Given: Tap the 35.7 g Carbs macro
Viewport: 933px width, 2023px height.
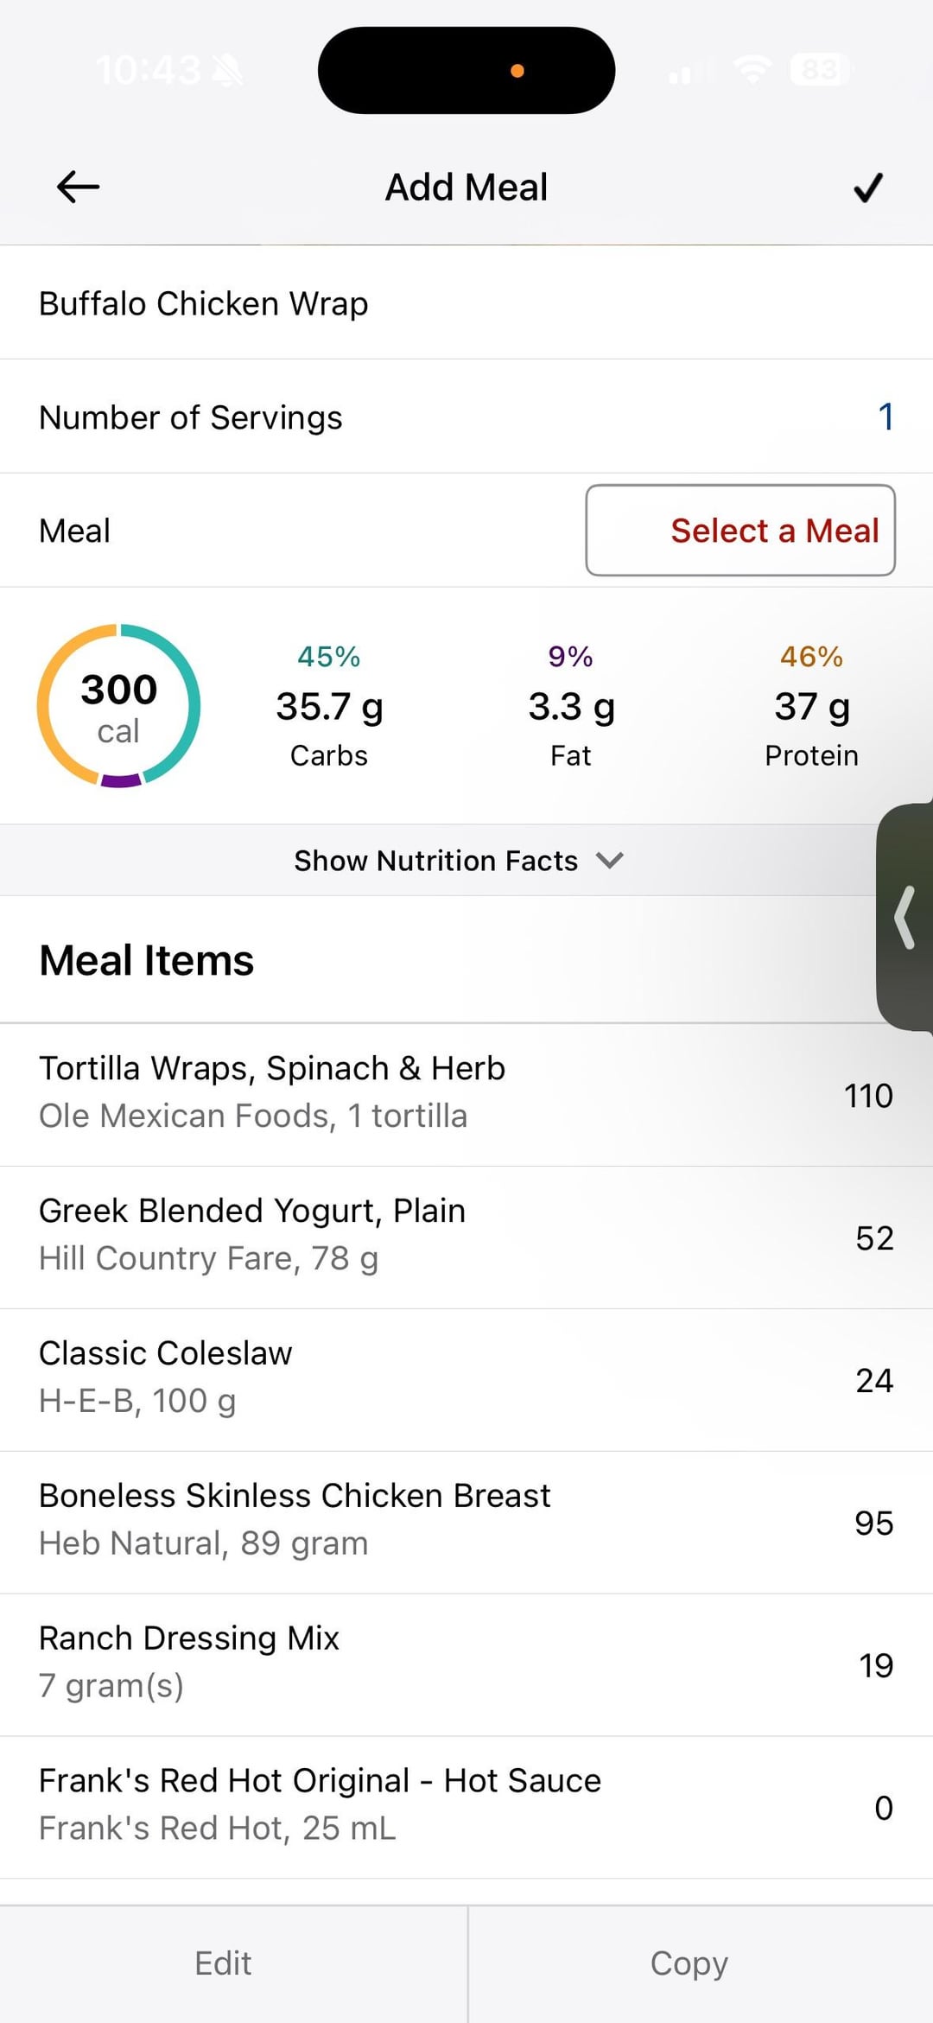Looking at the screenshot, I should coord(329,707).
